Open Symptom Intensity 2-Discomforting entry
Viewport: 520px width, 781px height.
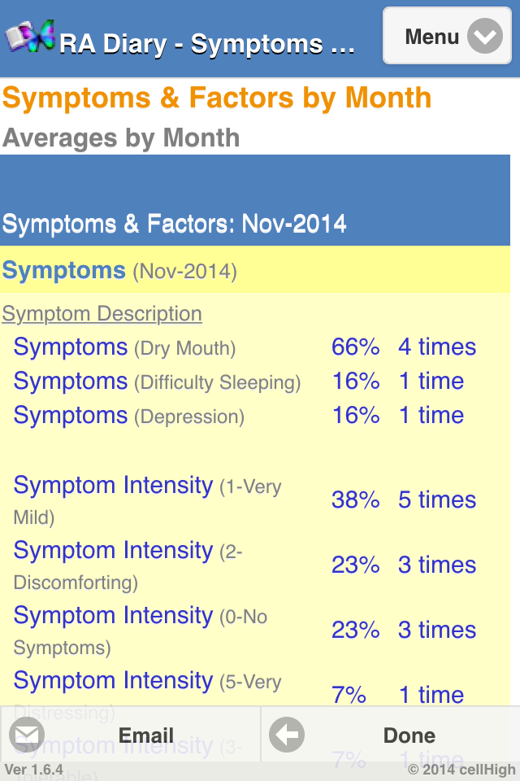(128, 565)
